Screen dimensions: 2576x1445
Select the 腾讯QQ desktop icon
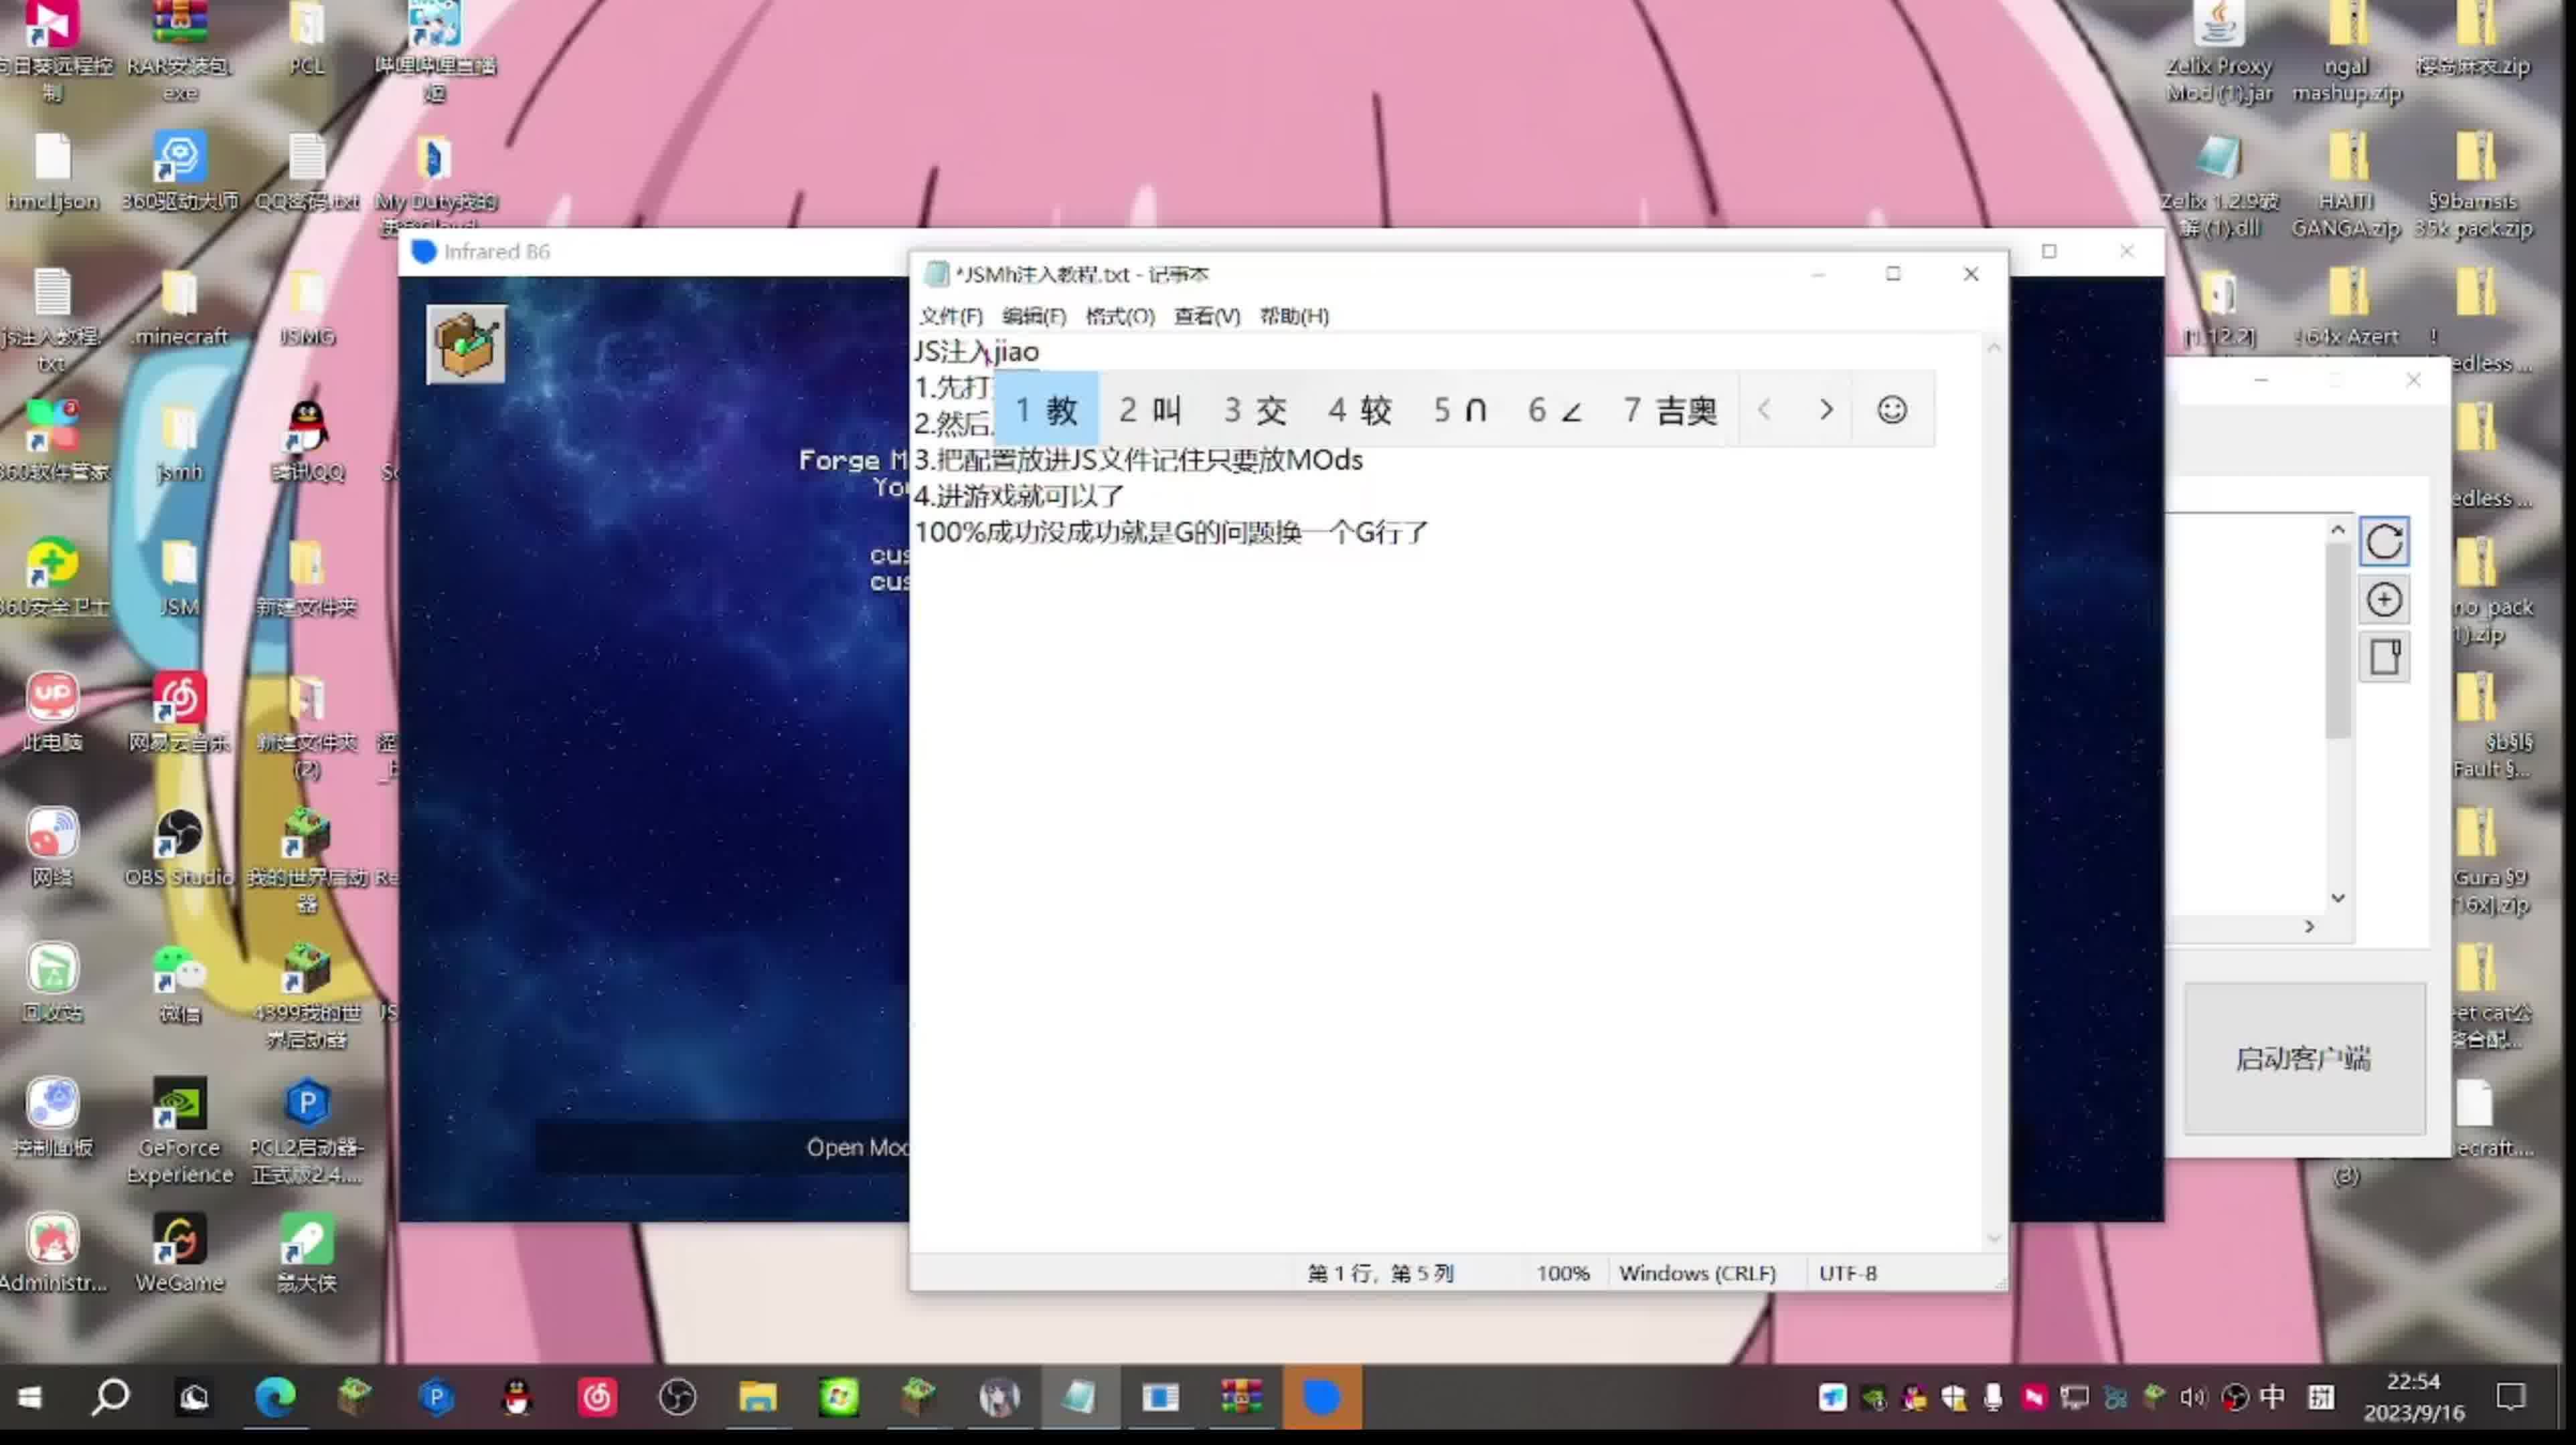tap(306, 442)
